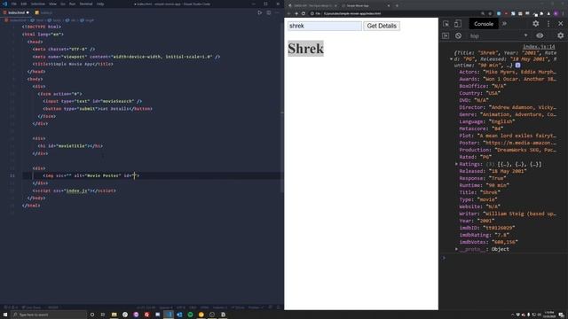Open the top JavaScript context dropdown
The image size is (568, 319).
499,35
